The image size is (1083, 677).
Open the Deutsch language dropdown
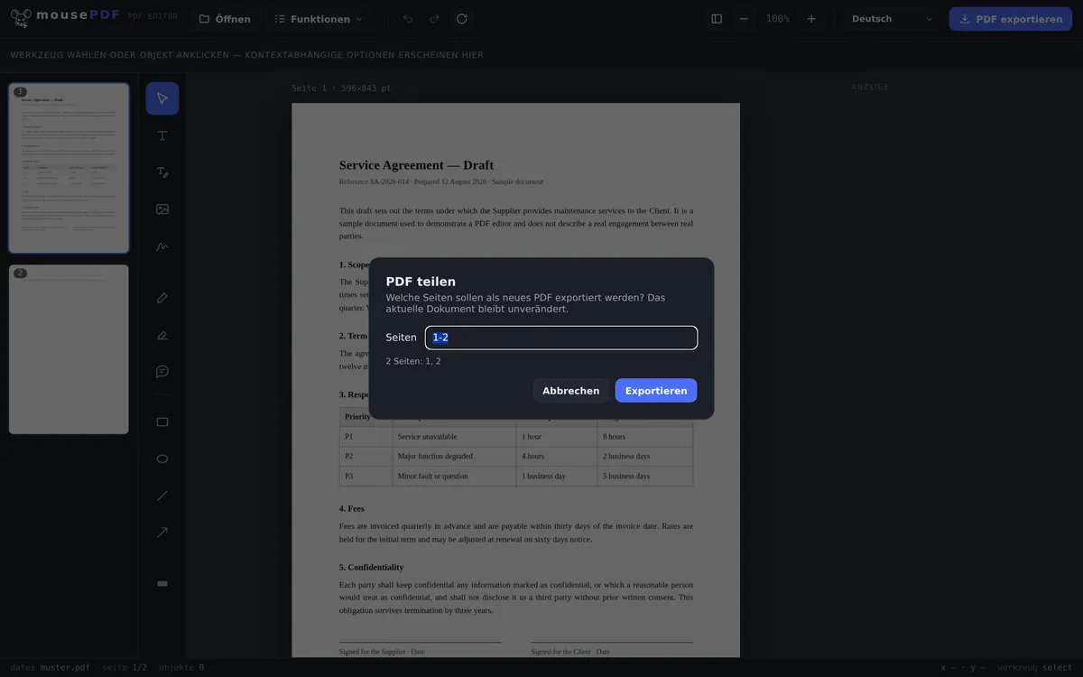[x=893, y=19]
